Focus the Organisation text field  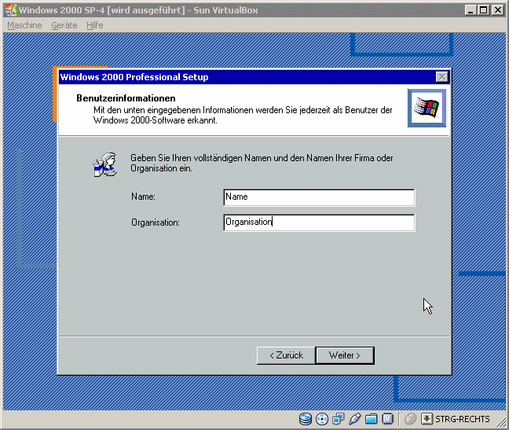[318, 222]
